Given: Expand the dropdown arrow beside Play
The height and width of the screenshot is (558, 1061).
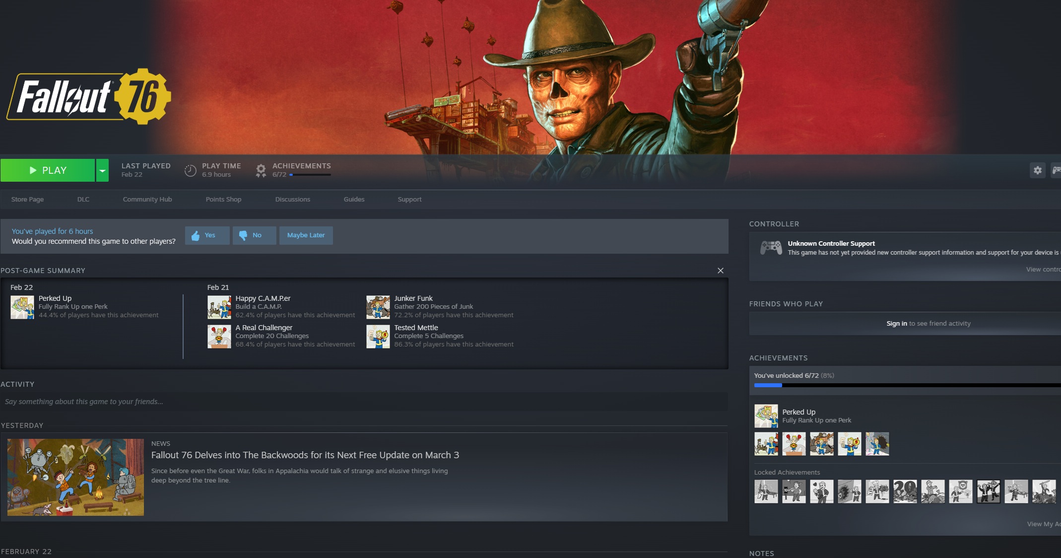Looking at the screenshot, I should click(102, 170).
